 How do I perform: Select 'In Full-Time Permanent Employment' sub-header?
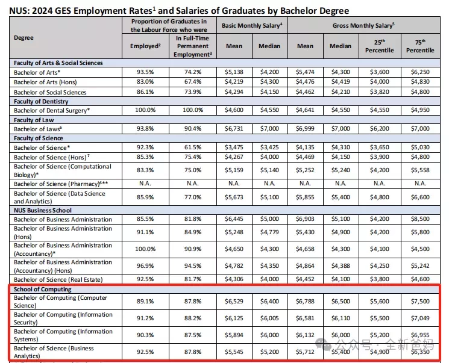pyautogui.click(x=193, y=46)
